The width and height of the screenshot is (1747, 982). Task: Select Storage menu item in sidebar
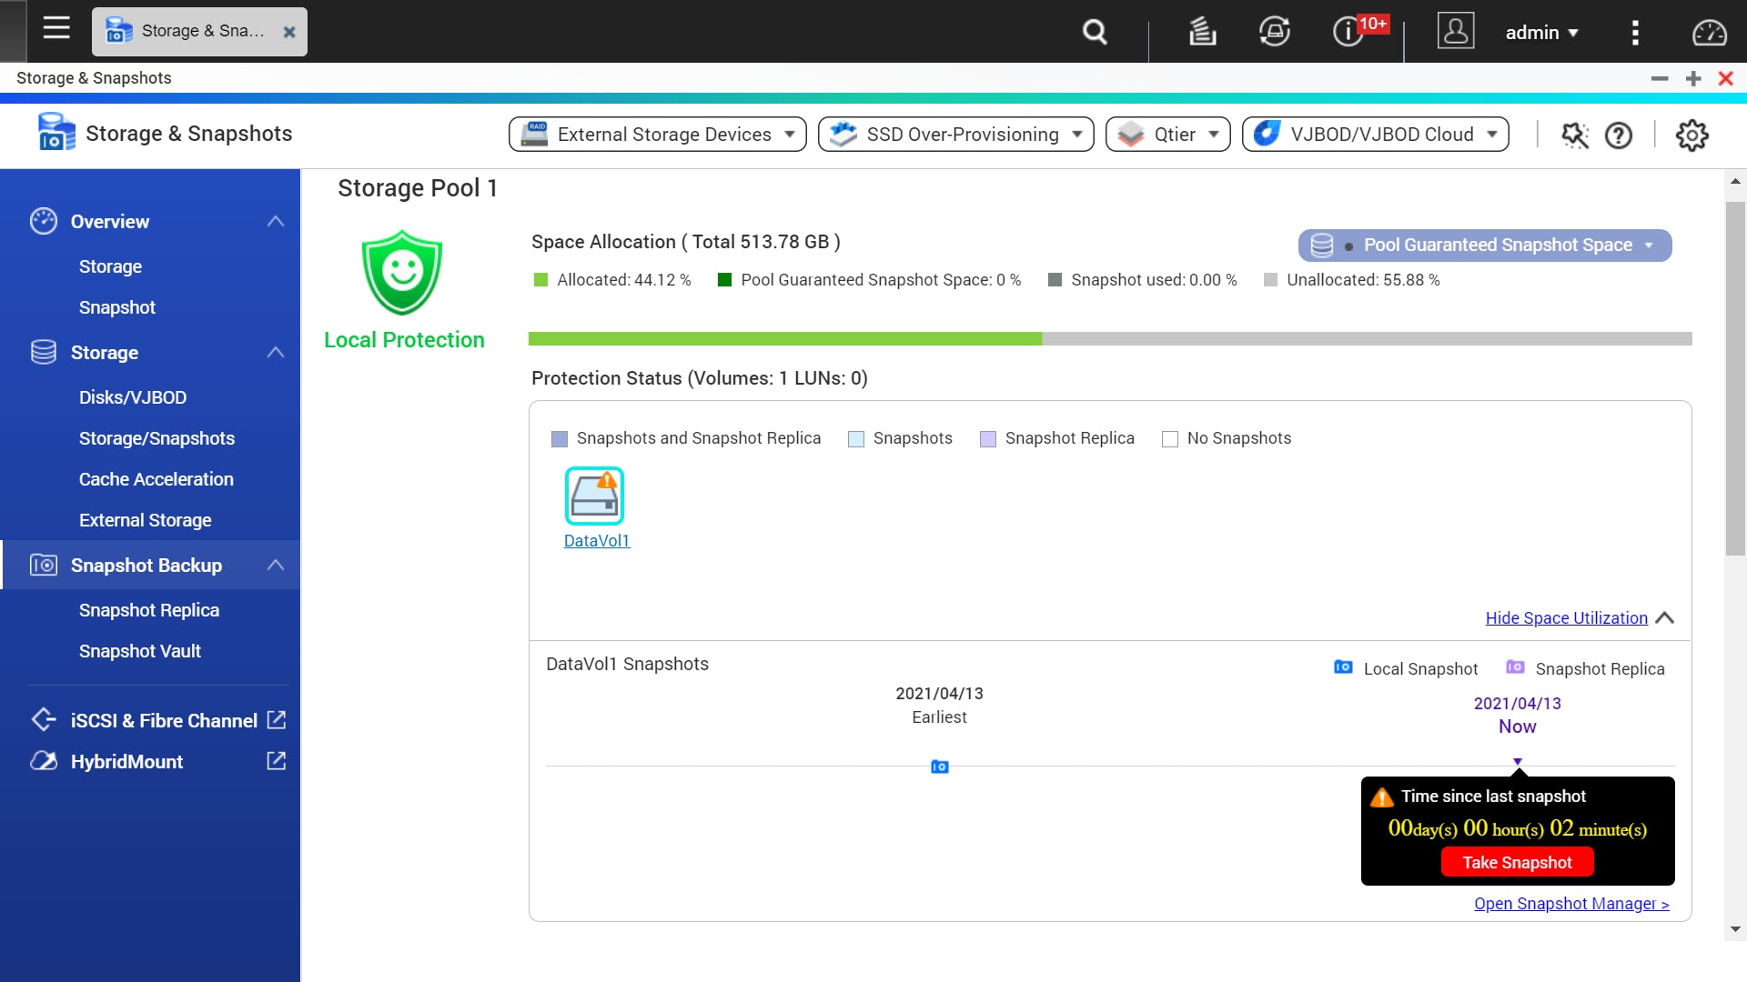click(x=110, y=265)
